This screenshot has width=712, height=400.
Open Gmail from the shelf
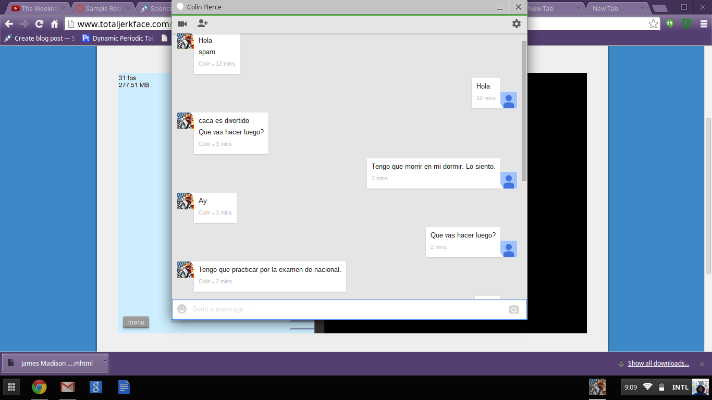[x=68, y=387]
